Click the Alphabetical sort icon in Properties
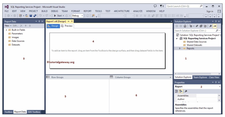The width and height of the screenshot is (225, 117). [x=181, y=91]
